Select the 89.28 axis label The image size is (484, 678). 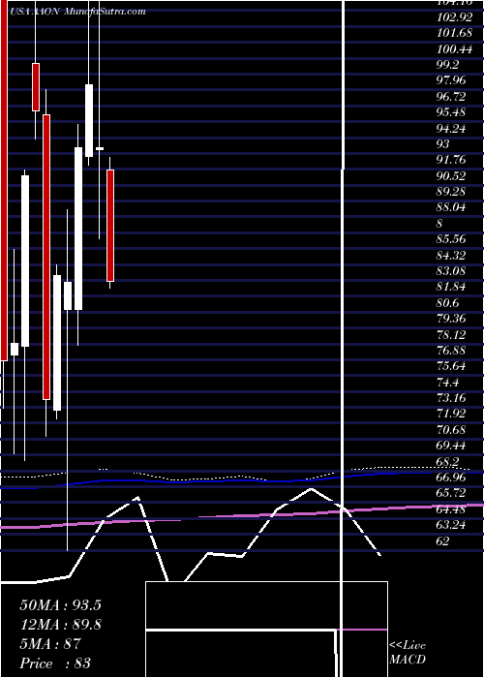[x=451, y=192]
